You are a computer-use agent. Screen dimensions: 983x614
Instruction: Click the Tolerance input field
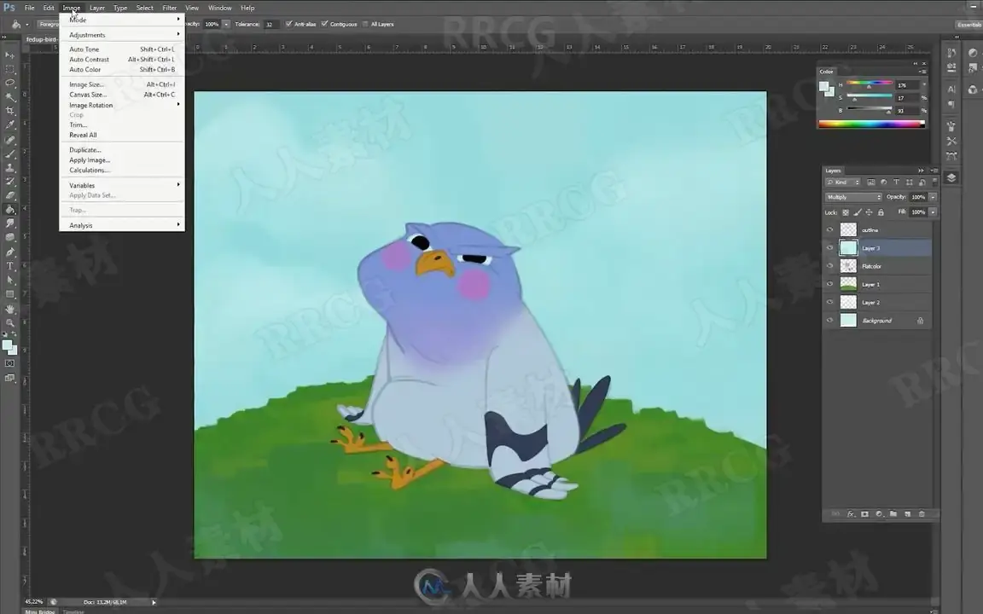pos(271,25)
